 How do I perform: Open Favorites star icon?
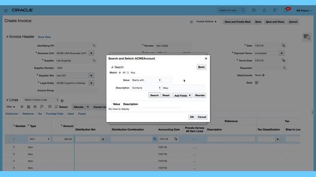265,10
